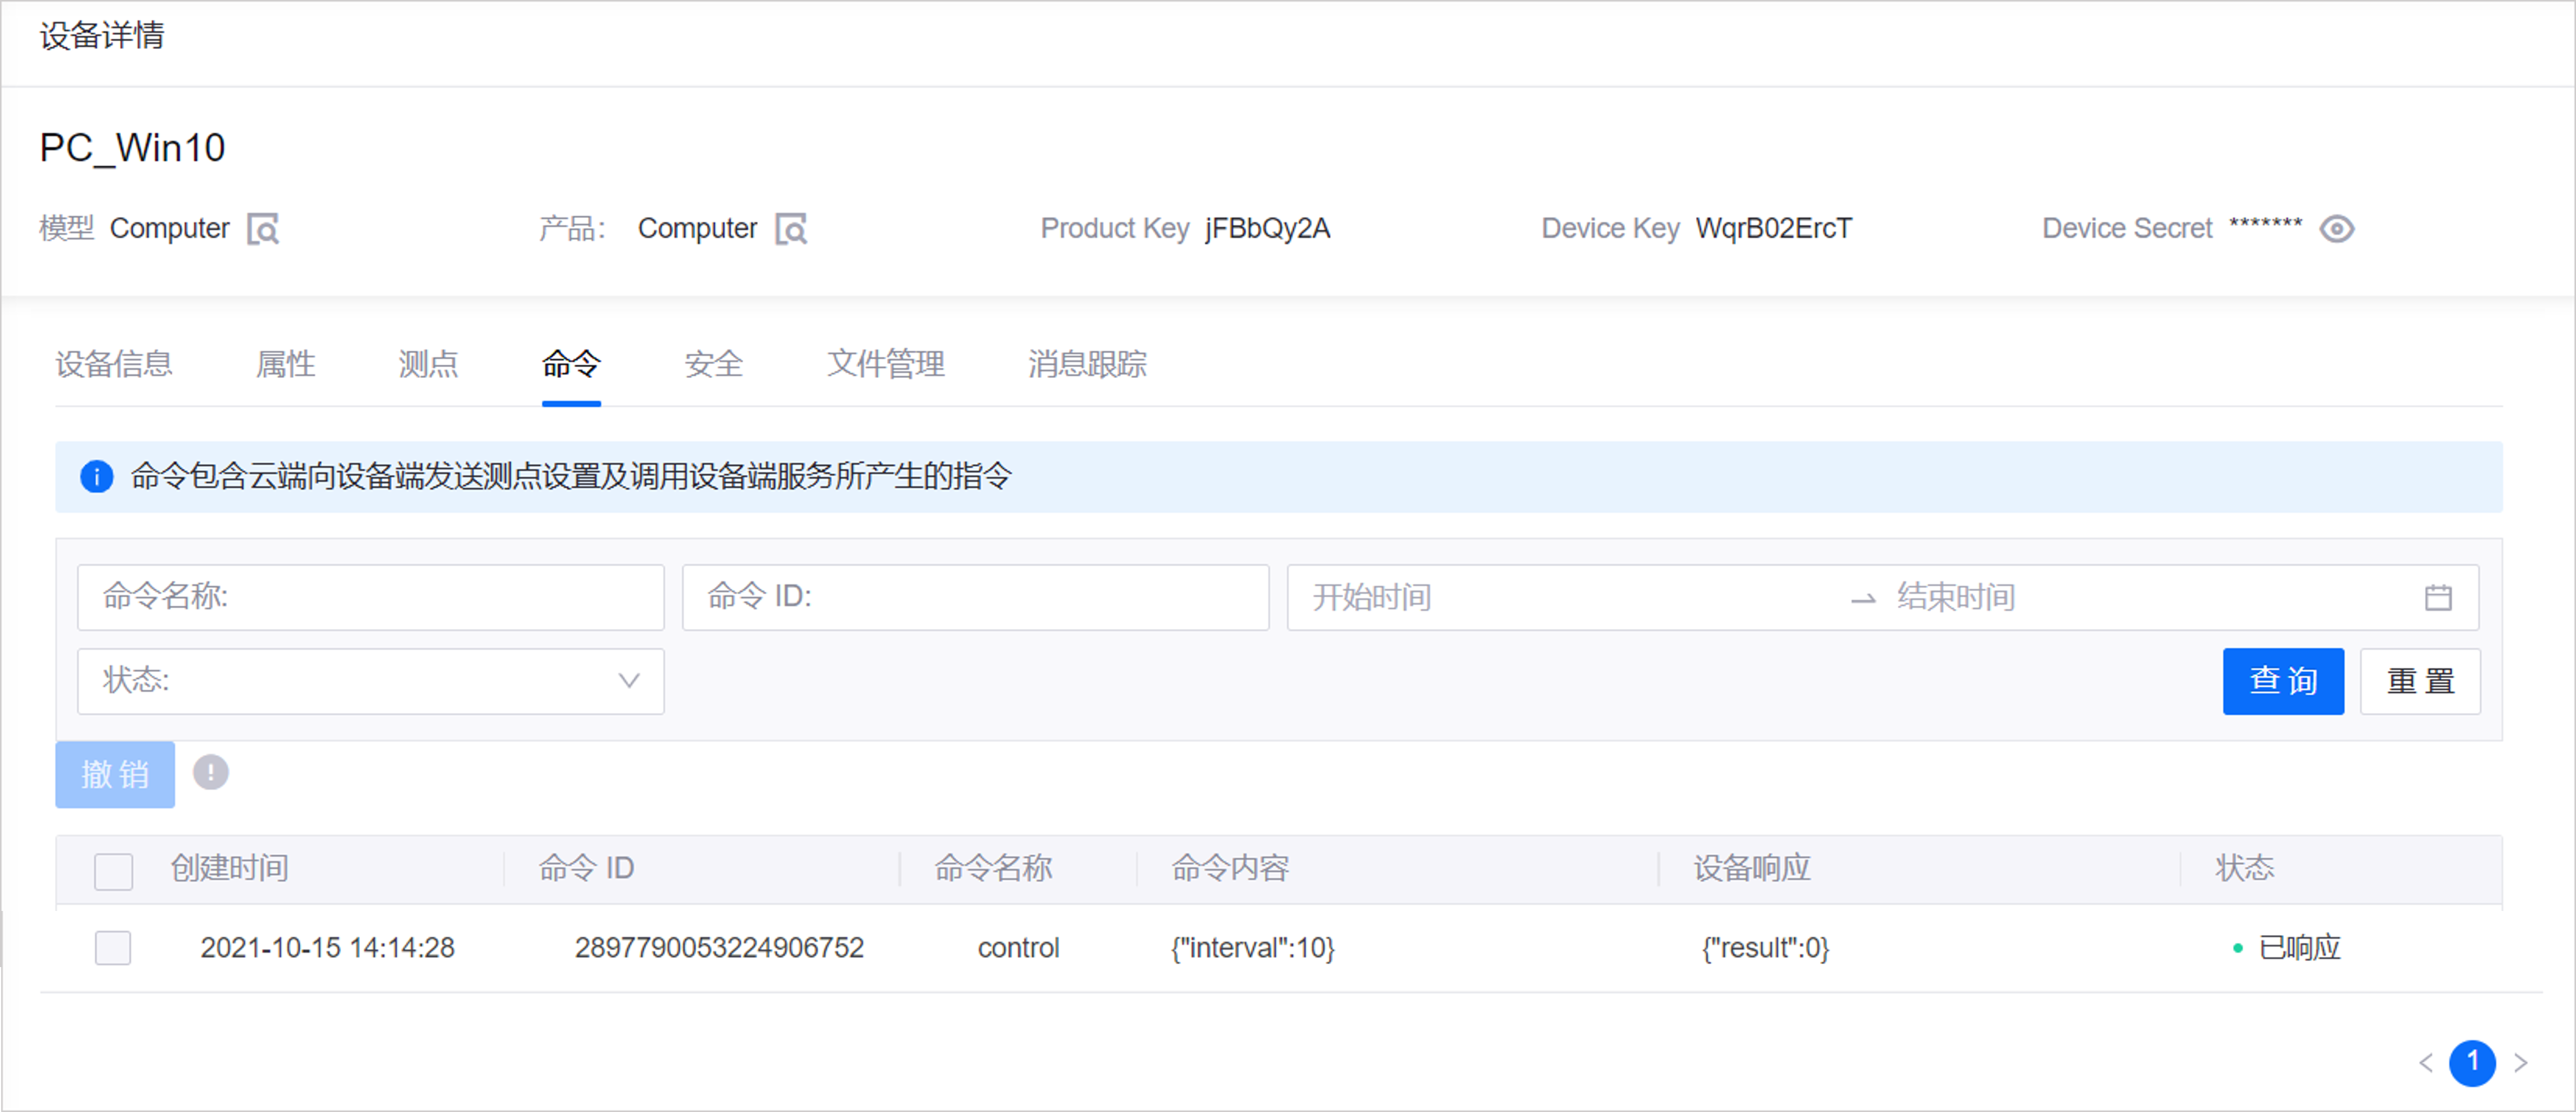The height and width of the screenshot is (1112, 2576).
Task: Check the row for command 2897790053224906752
Action: coord(113,947)
